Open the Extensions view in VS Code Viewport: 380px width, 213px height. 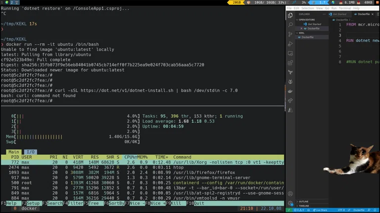click(x=290, y=63)
